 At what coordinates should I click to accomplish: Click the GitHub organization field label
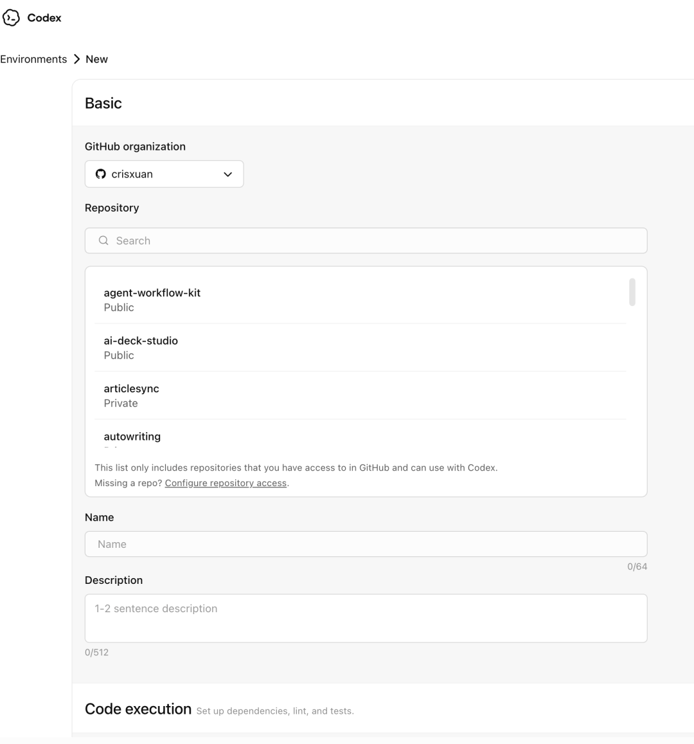coord(135,147)
